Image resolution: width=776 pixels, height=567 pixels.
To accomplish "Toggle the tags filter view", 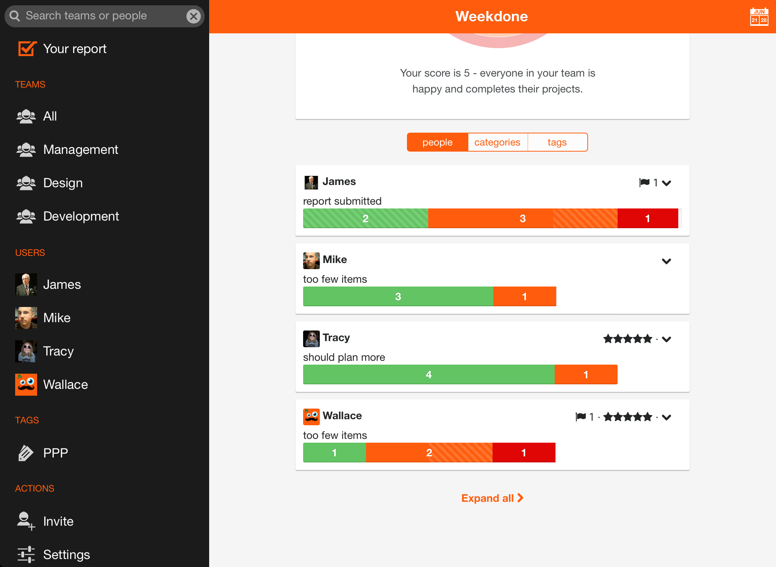I will 557,142.
